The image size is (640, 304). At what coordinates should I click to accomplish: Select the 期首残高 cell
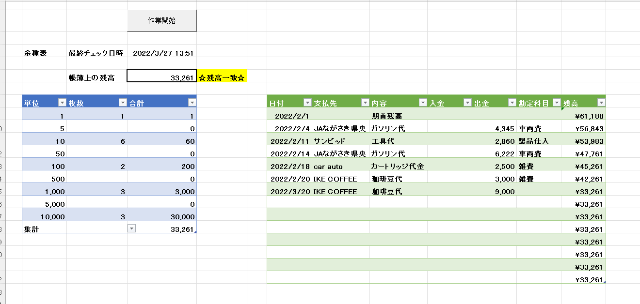pyautogui.click(x=398, y=116)
